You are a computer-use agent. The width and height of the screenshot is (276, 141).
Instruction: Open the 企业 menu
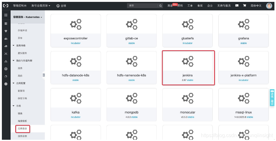click(x=210, y=6)
